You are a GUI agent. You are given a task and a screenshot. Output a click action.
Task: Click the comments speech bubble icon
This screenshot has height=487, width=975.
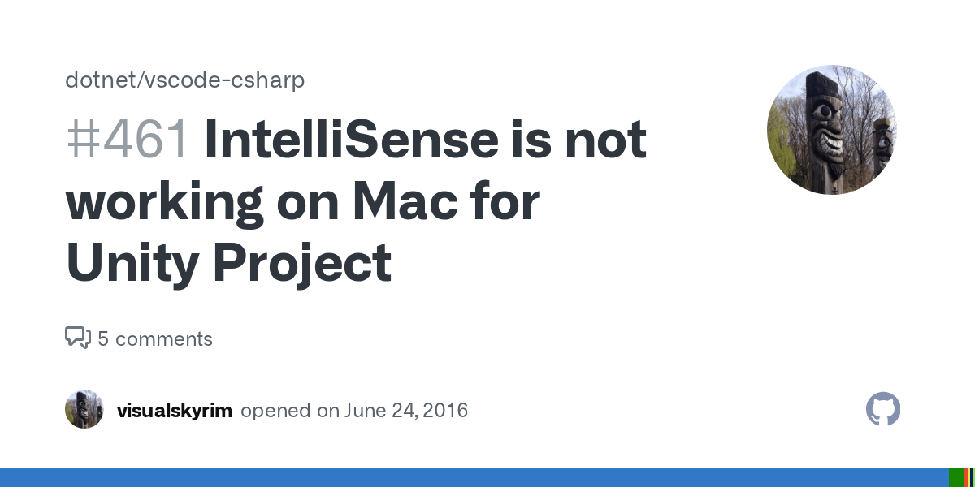(x=77, y=338)
